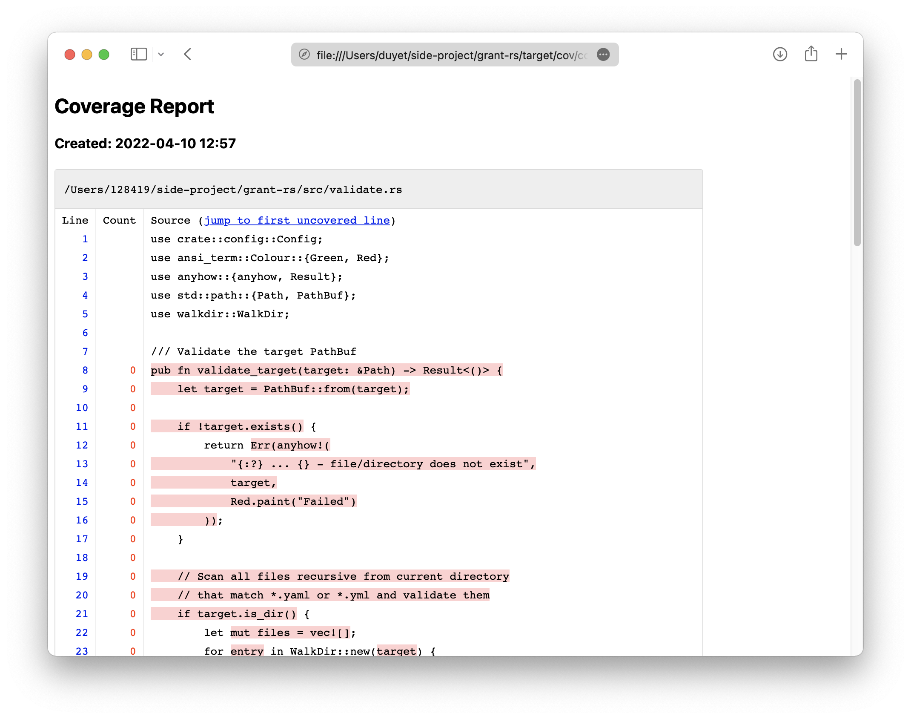Click line number 8 link
The width and height of the screenshot is (911, 719).
pos(85,370)
